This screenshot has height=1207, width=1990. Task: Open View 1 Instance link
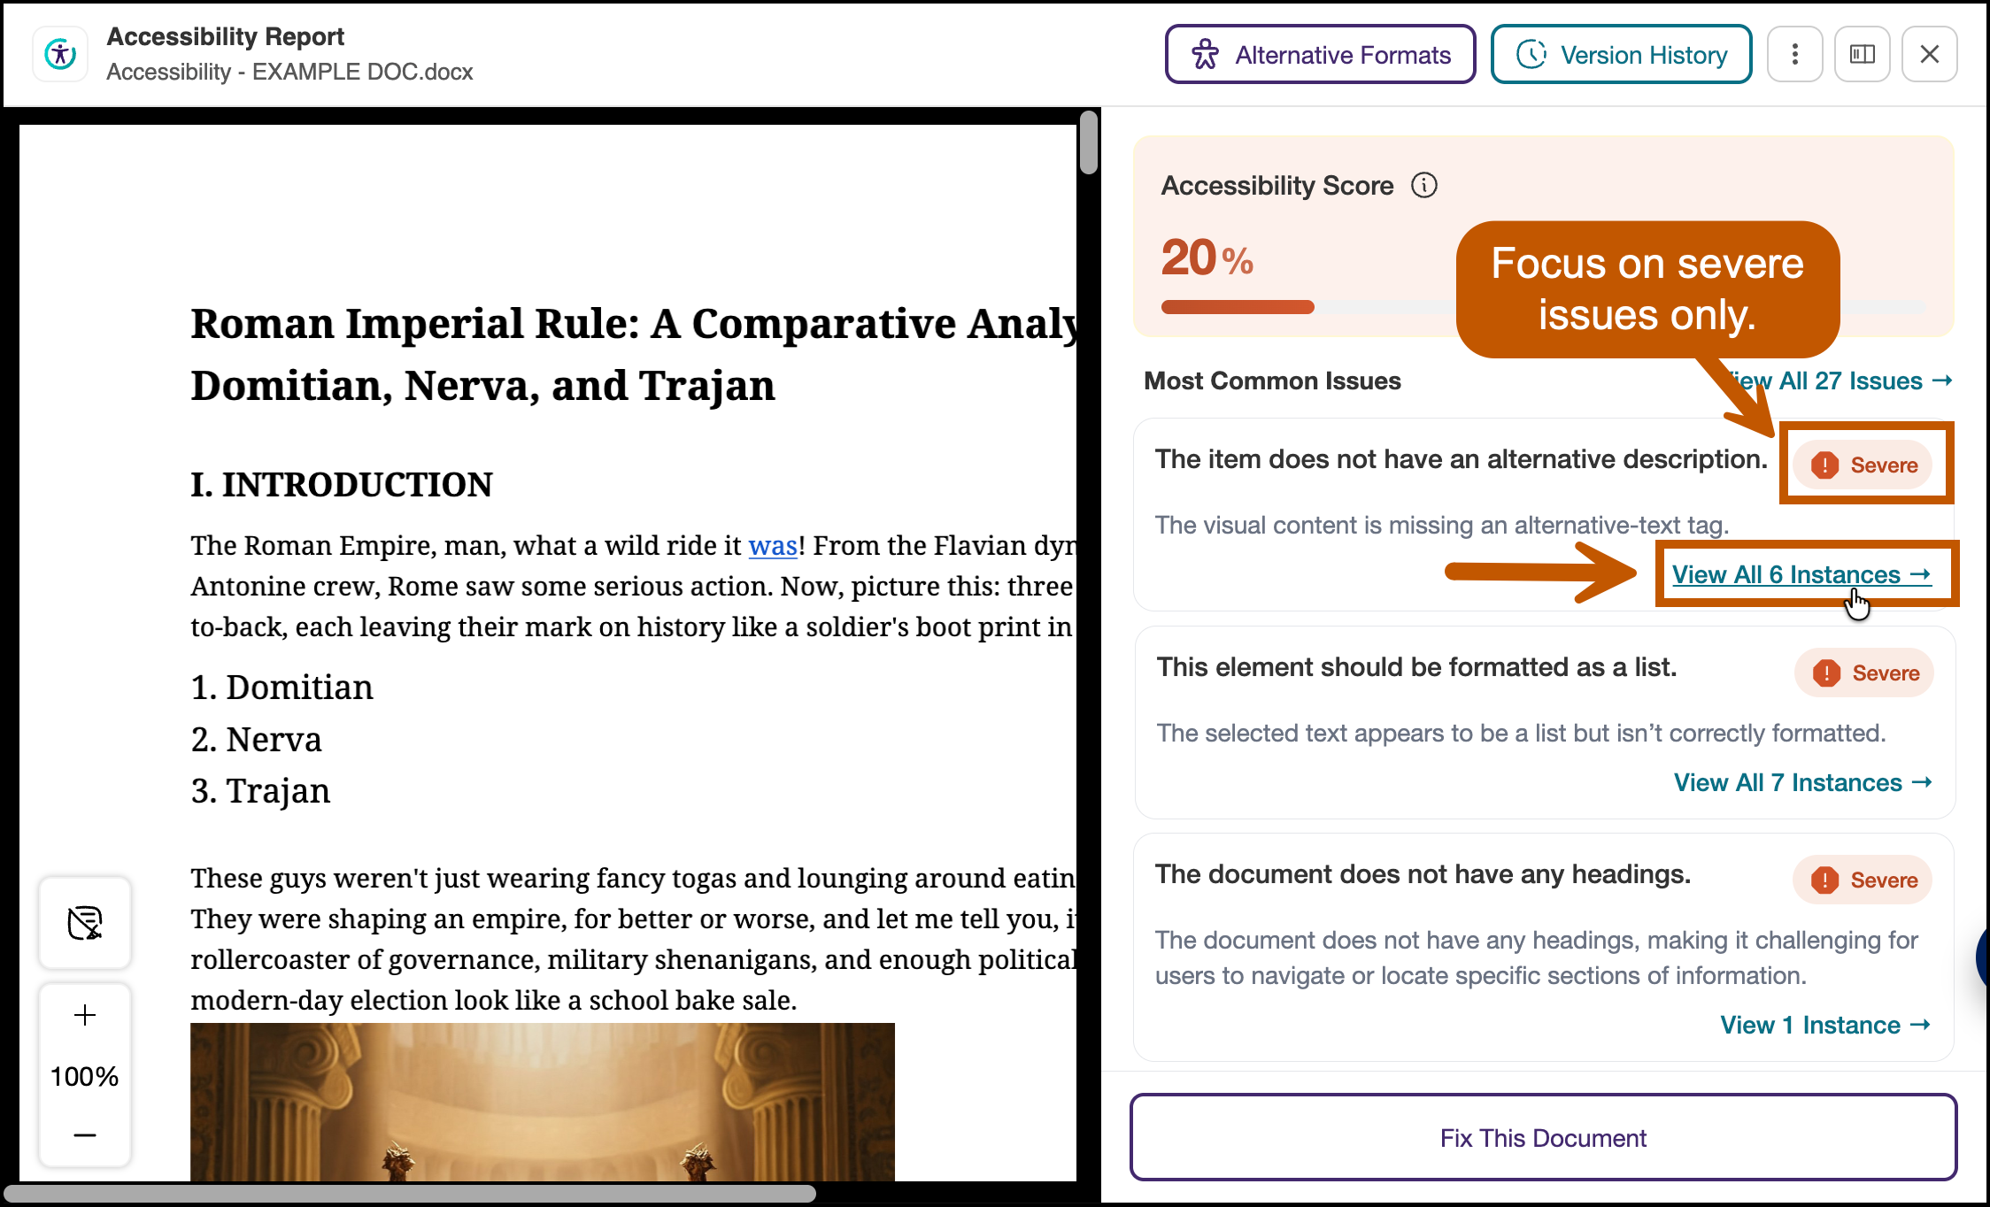pyautogui.click(x=1825, y=1025)
